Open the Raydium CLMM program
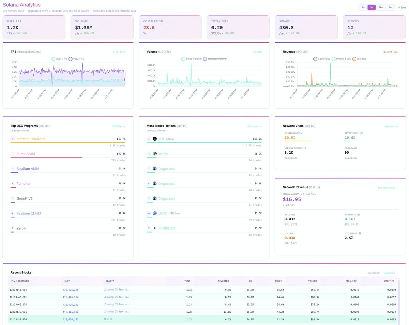 click(x=28, y=213)
